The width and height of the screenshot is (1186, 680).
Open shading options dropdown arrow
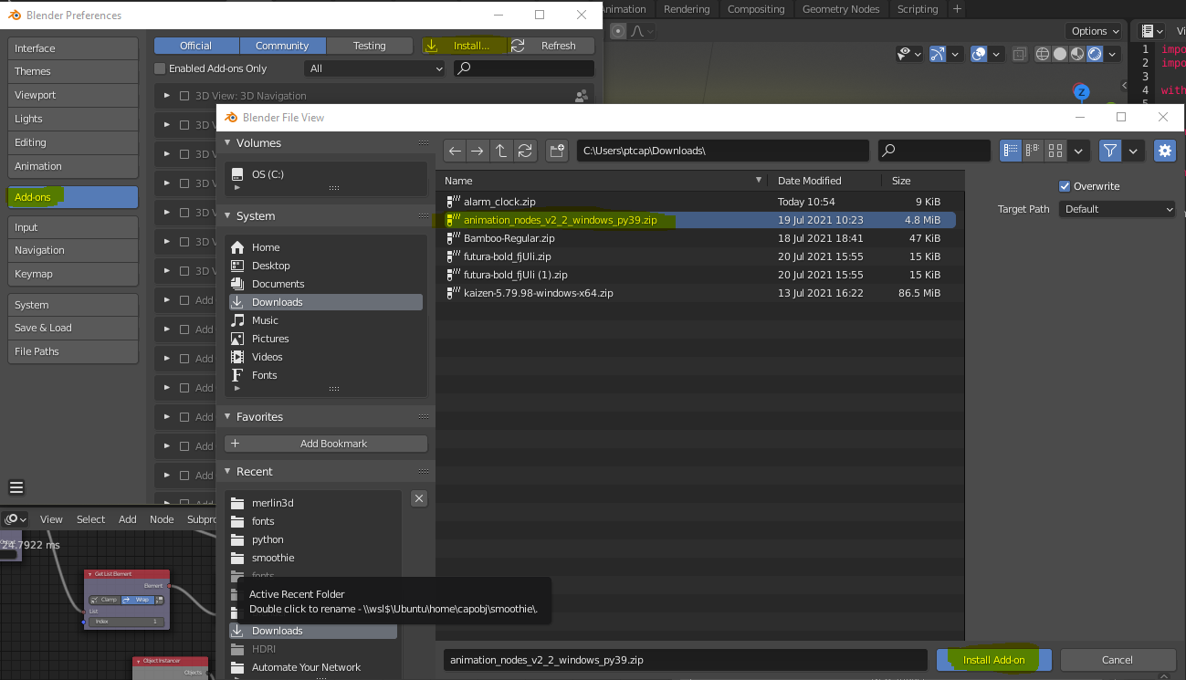(x=1113, y=54)
